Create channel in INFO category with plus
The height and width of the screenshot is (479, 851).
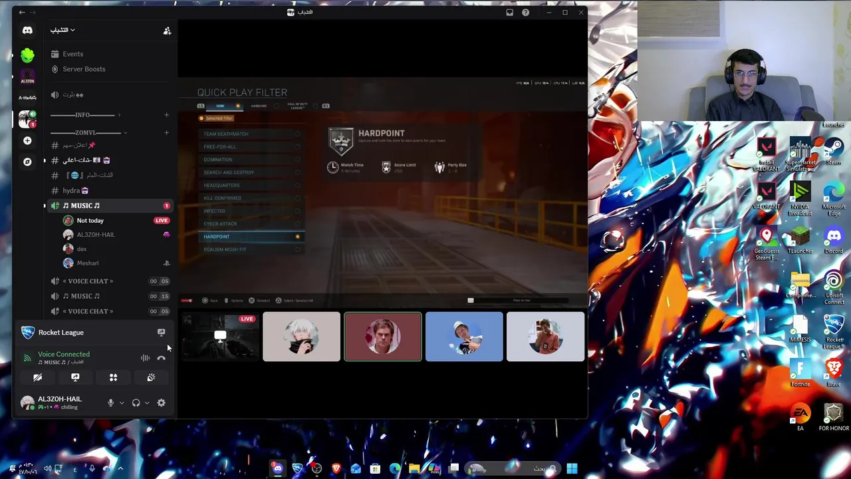pyautogui.click(x=166, y=115)
